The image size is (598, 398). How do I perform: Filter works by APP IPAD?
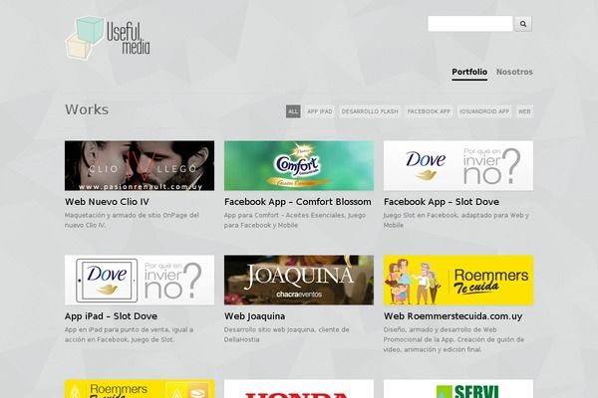click(x=320, y=111)
